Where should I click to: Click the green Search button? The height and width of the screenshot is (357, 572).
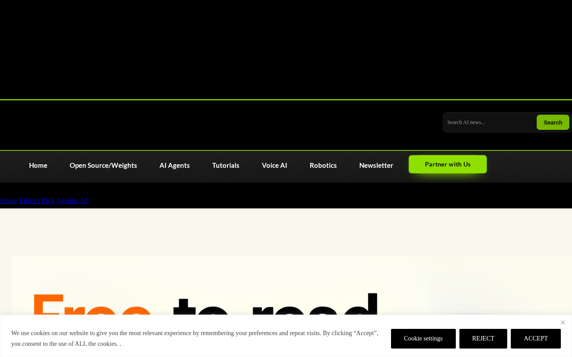[553, 122]
